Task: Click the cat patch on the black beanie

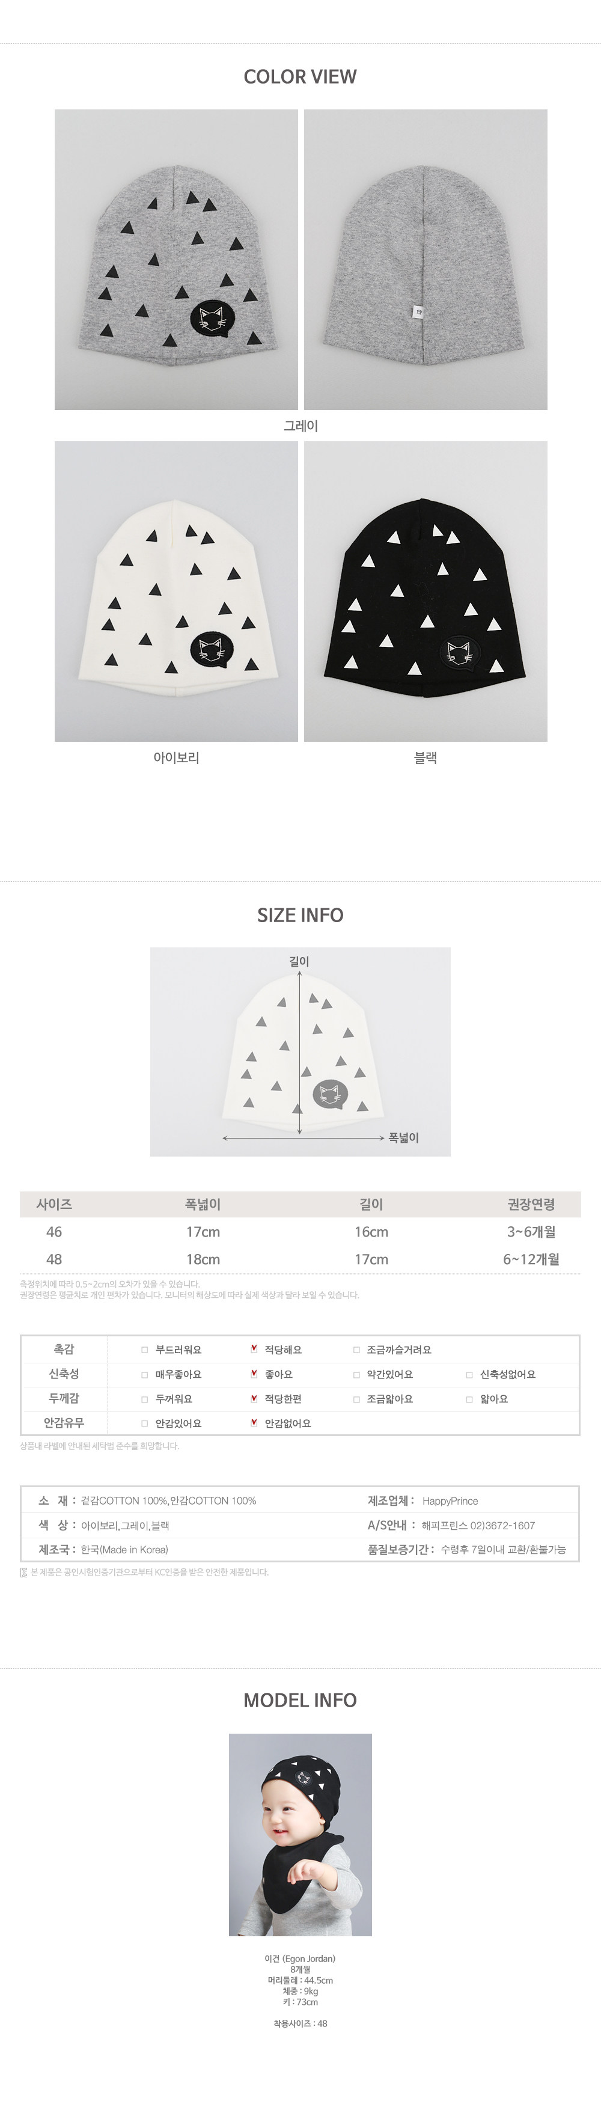Action: (x=459, y=652)
